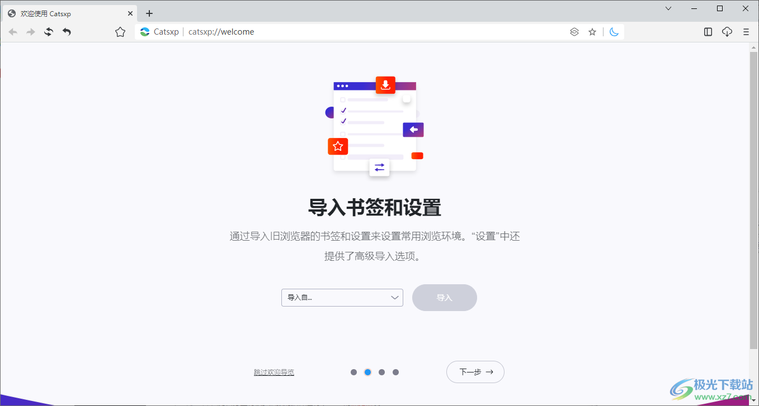Screen dimensions: 759x406
Task: Expand the 导入自... dropdown
Action: 342,298
